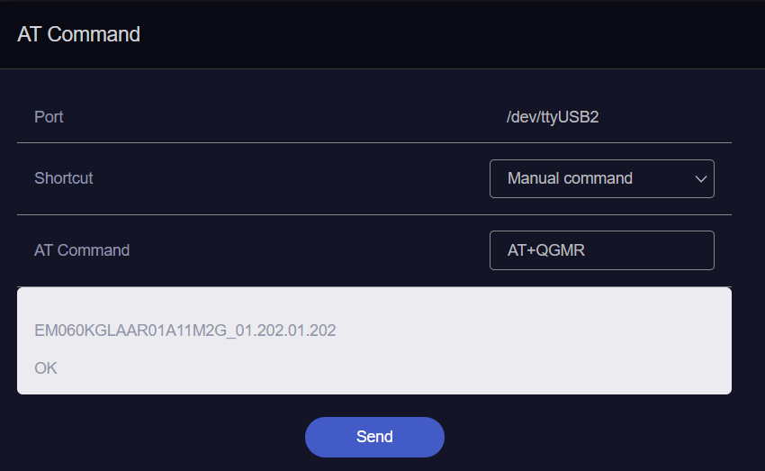Click the chevron arrow in the Shortcut box
This screenshot has height=471, width=765.
(x=700, y=179)
